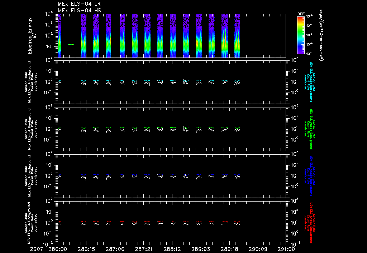Click the 10^-4 tick label on the color bar
The width and height of the screenshot is (367, 253).
click(x=309, y=25)
